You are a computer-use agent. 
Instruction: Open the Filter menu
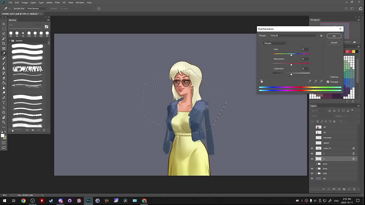[57, 3]
